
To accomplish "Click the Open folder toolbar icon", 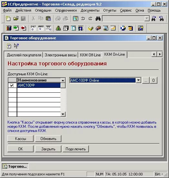I will [16, 18].
